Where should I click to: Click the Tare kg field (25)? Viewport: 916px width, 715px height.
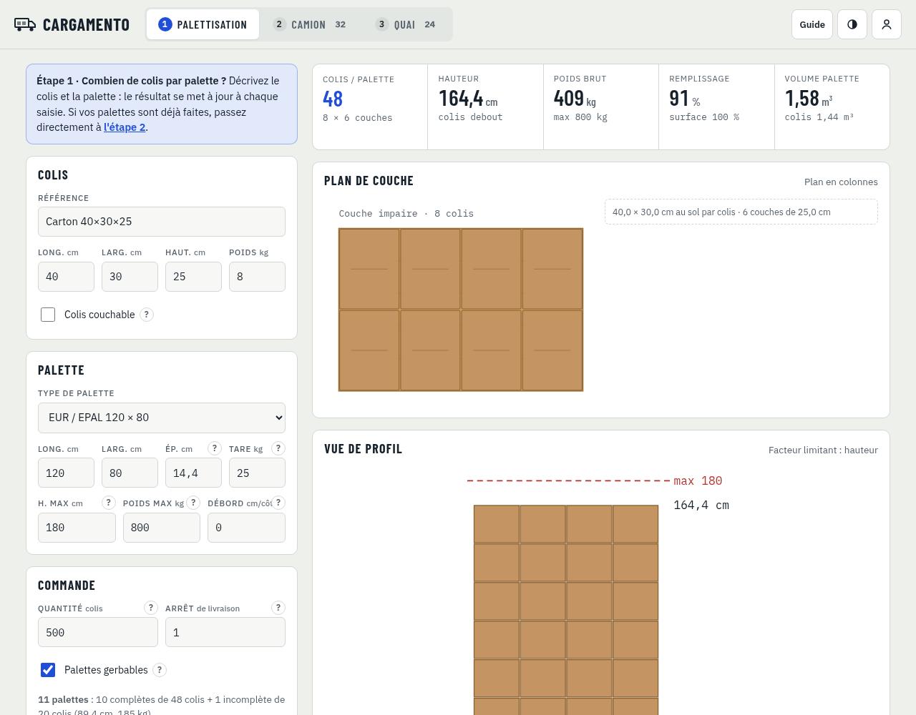tap(257, 473)
